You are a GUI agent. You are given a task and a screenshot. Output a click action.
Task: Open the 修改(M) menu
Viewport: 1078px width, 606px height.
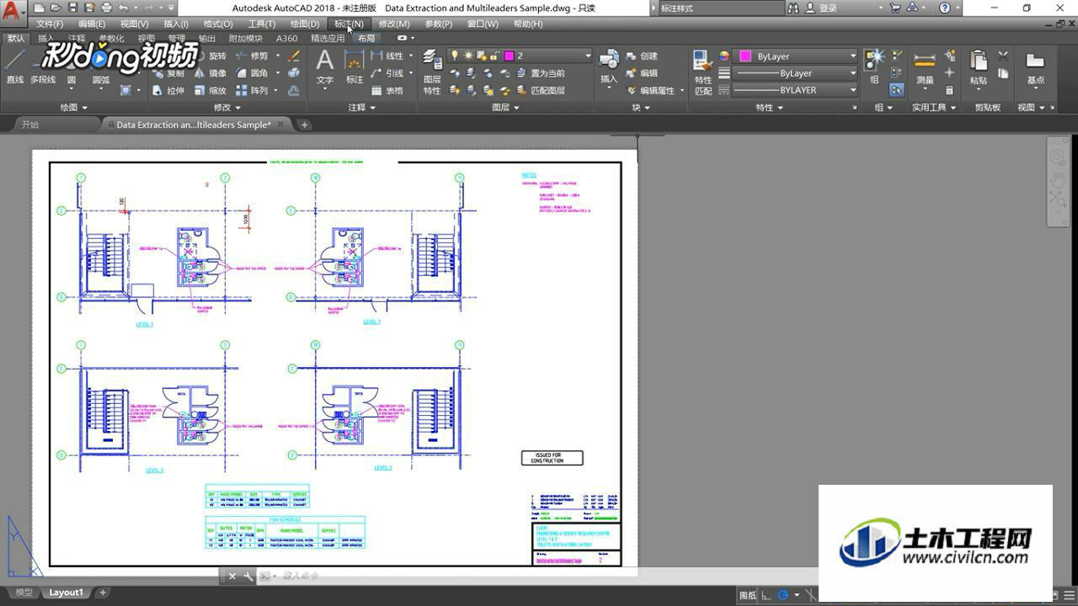click(393, 24)
